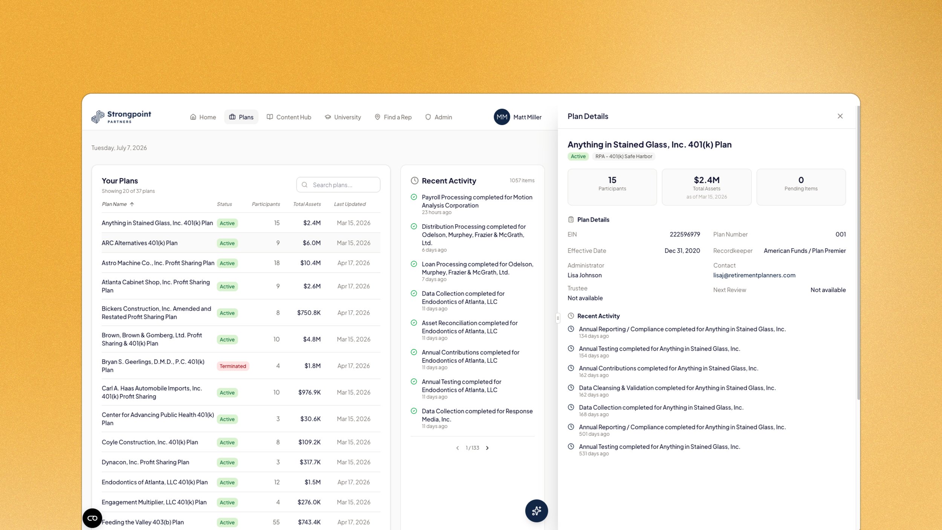Click the MM user avatar
This screenshot has height=530, width=942.
coord(502,117)
